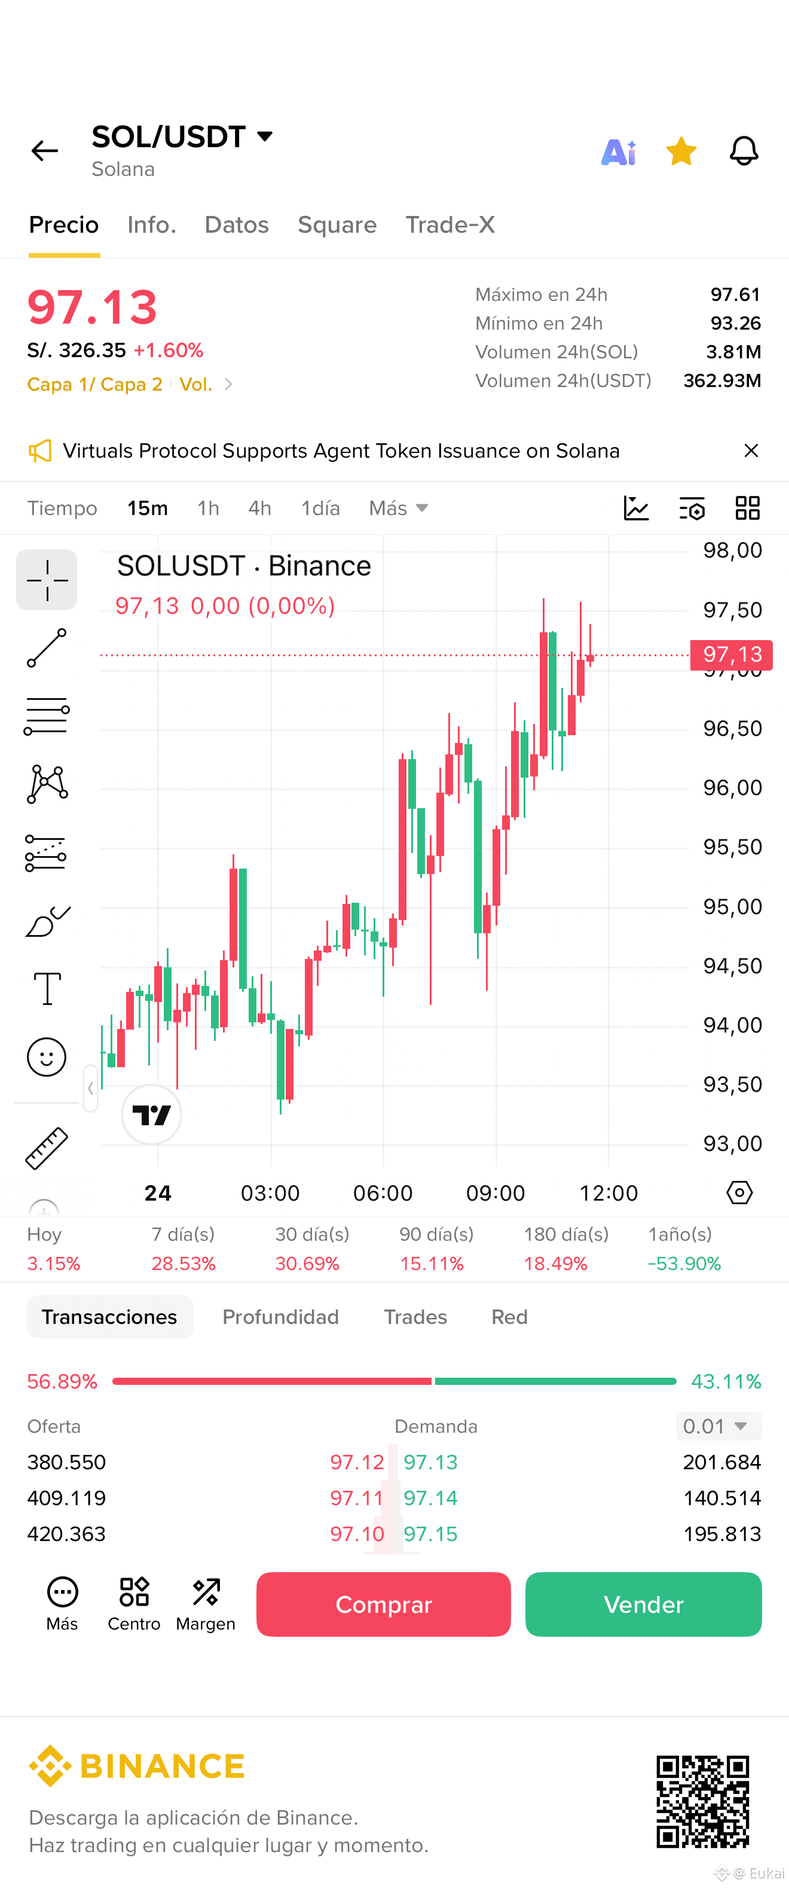The image size is (789, 1888).
Task: Select the 97.15 ask price
Action: 431,1534
